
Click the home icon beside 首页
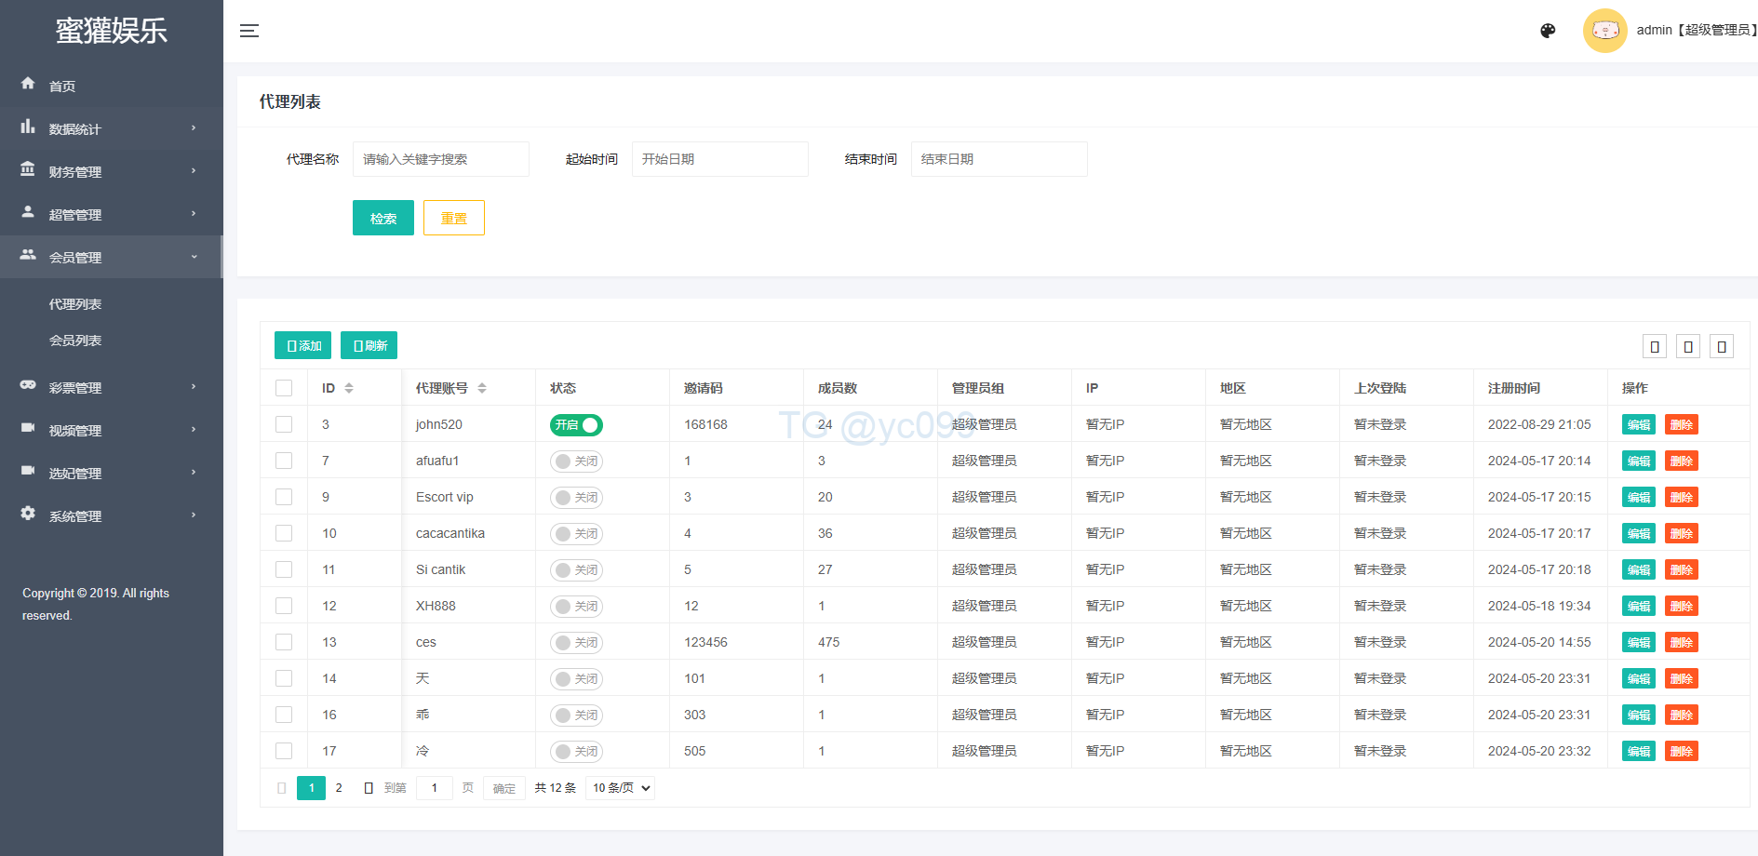pos(28,84)
